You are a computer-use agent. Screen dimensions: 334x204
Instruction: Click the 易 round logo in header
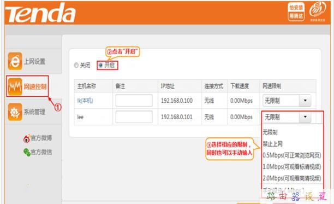318,11
